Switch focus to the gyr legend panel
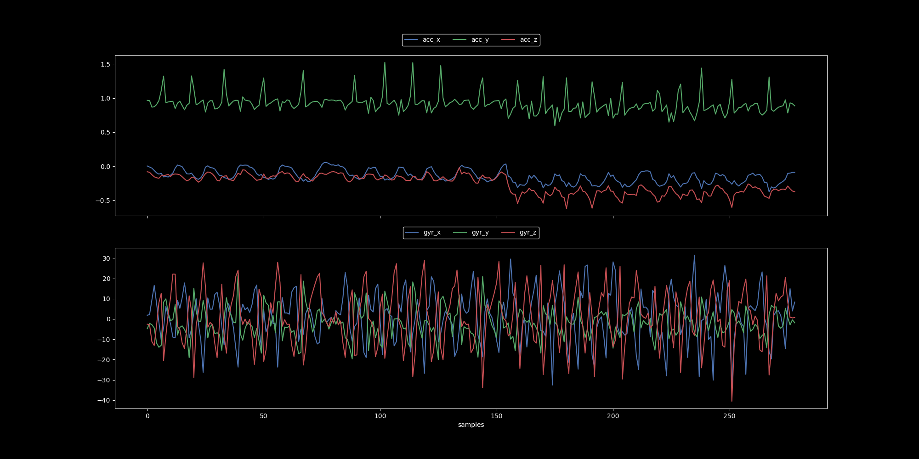Image resolution: width=919 pixels, height=459 pixels. coord(471,233)
